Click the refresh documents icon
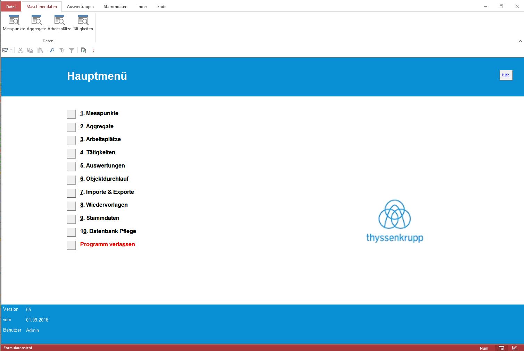This screenshot has width=524, height=351. coord(84,50)
